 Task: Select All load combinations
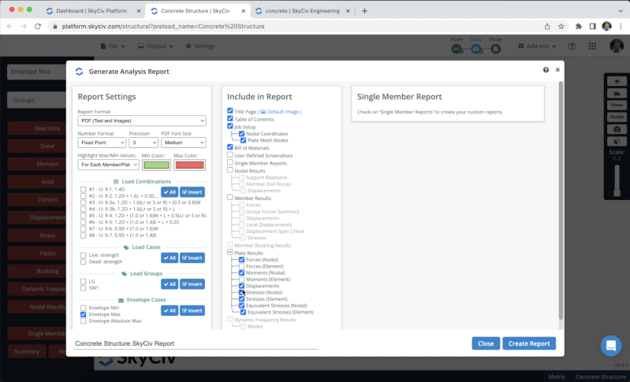170,192
